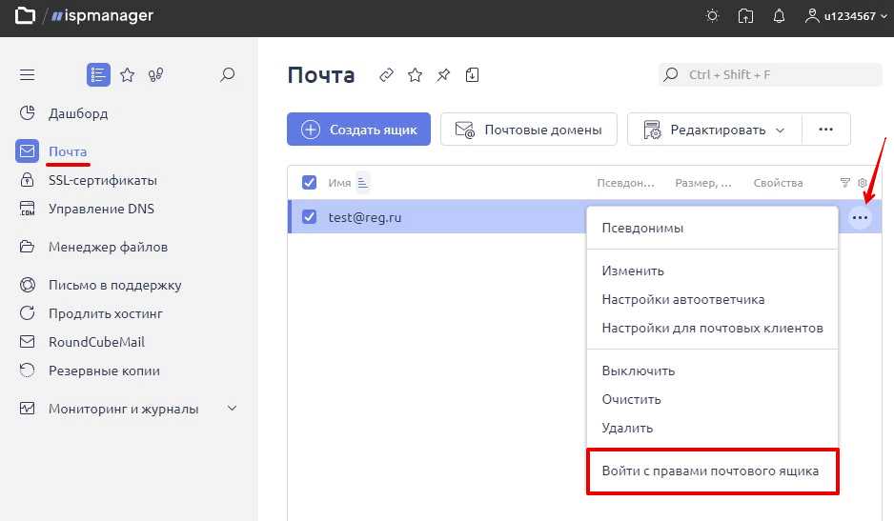894x521 pixels.
Task: Click the SSL lock icon
Action: tap(27, 180)
